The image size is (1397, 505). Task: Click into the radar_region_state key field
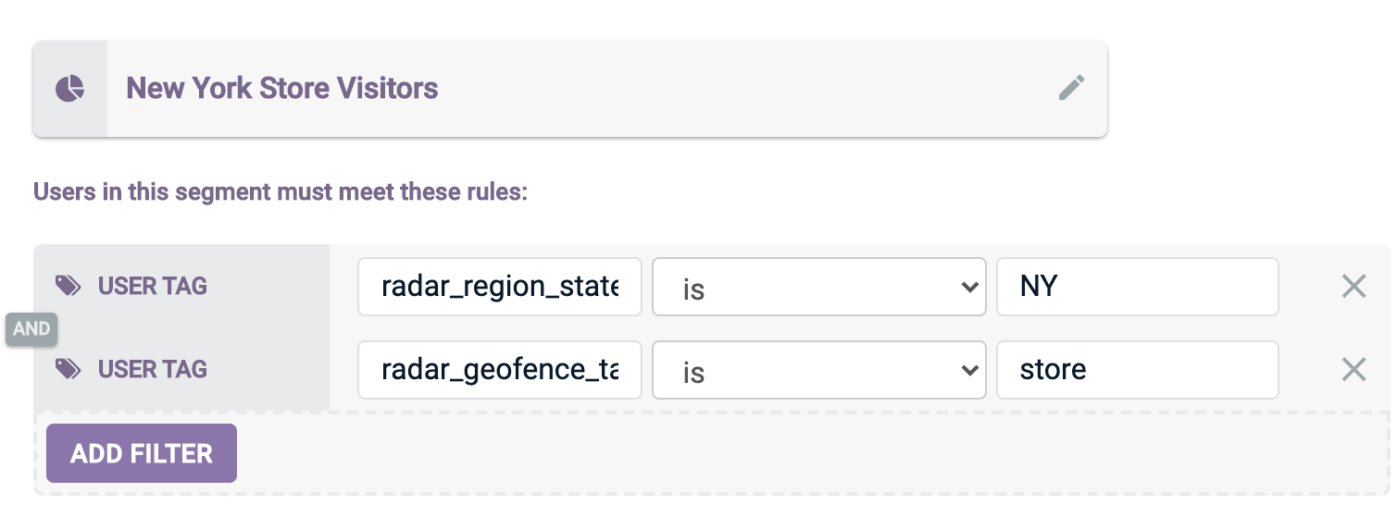(x=500, y=287)
